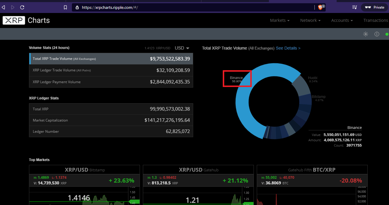389x205 pixels.
Task: Click the browser forward arrow
Action: pos(12,7)
